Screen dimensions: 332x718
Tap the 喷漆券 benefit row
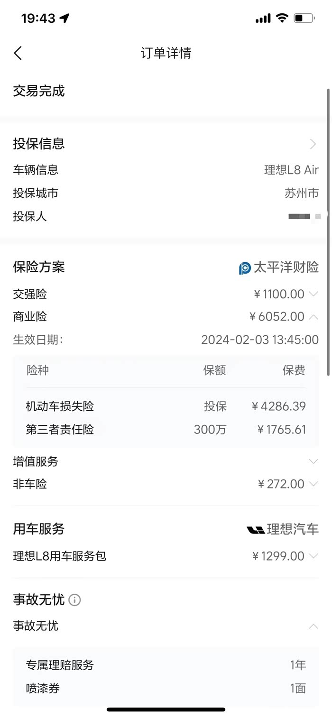pos(166,688)
